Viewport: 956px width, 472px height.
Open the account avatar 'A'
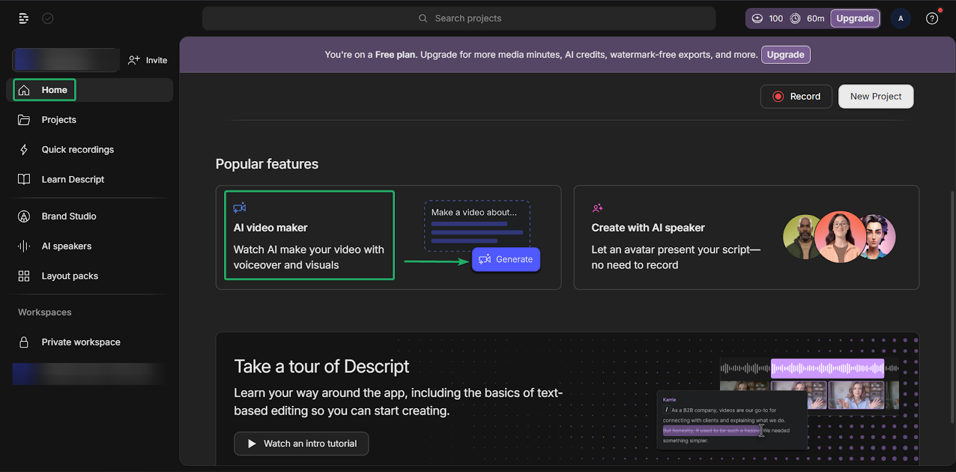[900, 18]
